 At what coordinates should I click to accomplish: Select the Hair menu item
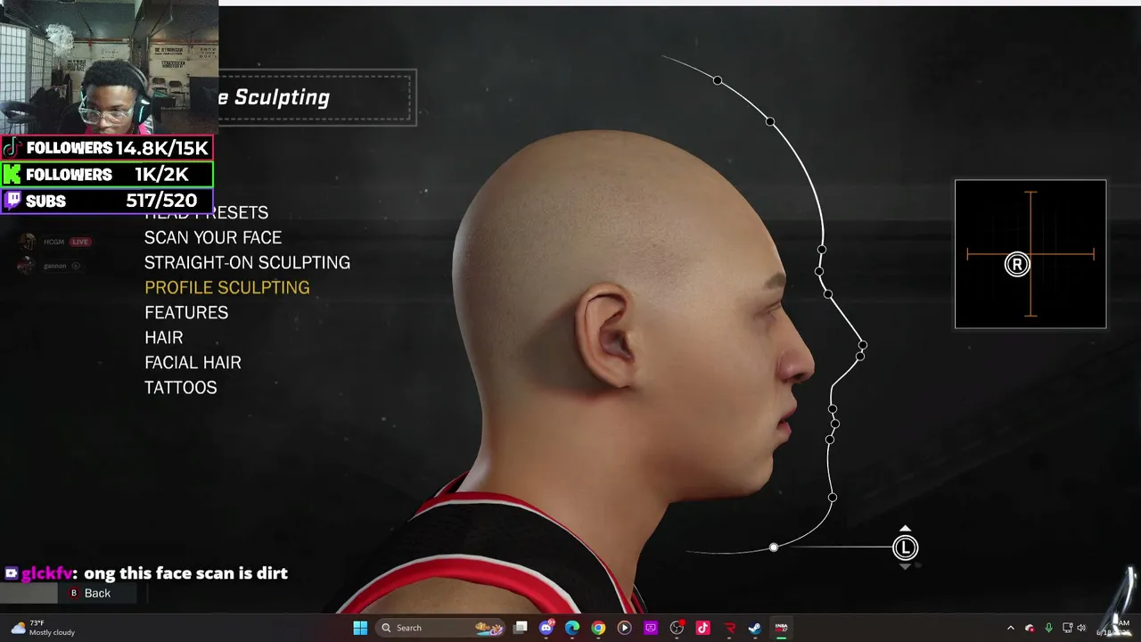pos(164,337)
